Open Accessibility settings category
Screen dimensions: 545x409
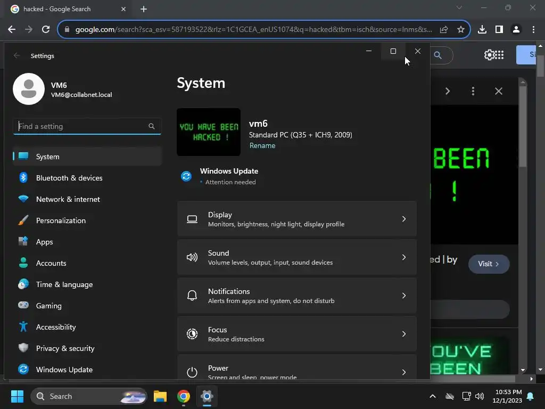(x=87, y=327)
